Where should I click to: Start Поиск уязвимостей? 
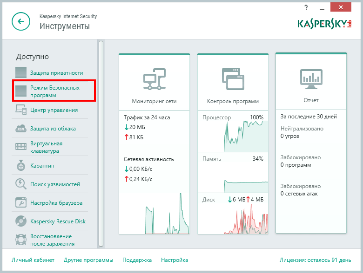(55, 184)
